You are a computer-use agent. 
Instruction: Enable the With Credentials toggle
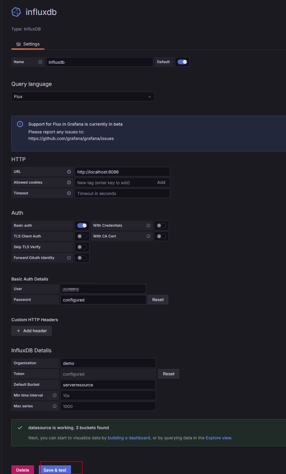[x=162, y=225]
